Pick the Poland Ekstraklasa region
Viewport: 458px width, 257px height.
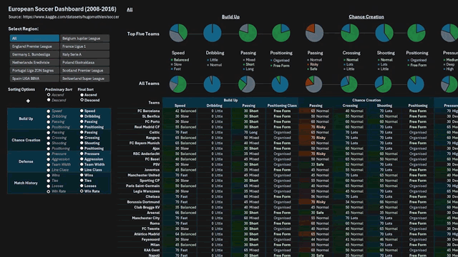(84, 62)
